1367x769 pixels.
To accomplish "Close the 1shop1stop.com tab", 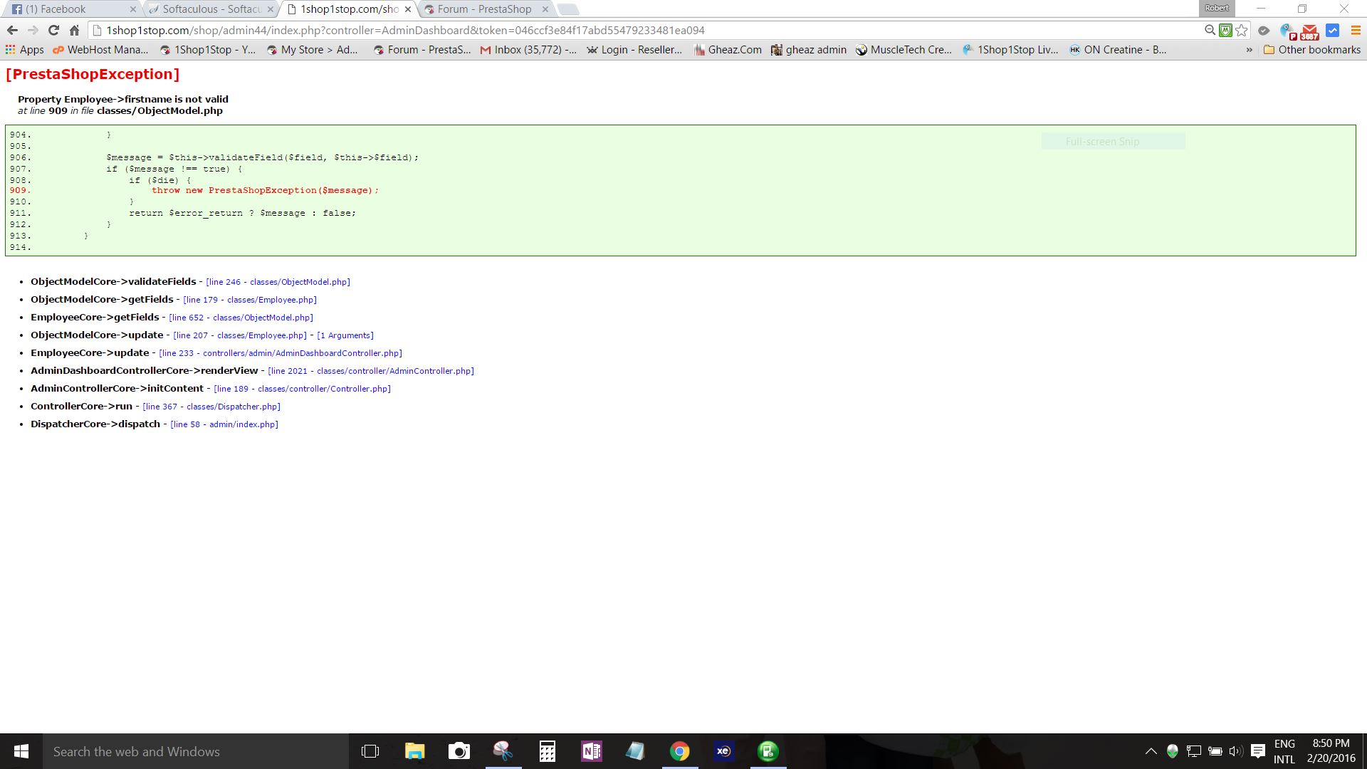I will [408, 9].
